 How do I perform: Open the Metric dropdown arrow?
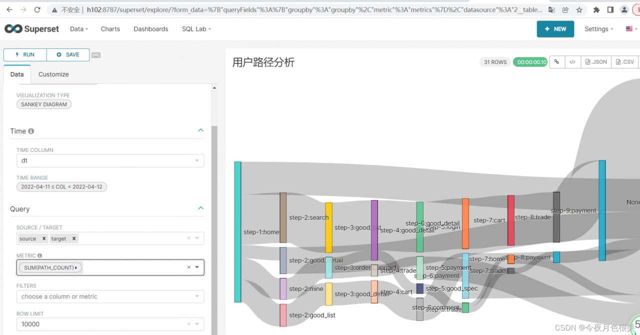click(197, 267)
